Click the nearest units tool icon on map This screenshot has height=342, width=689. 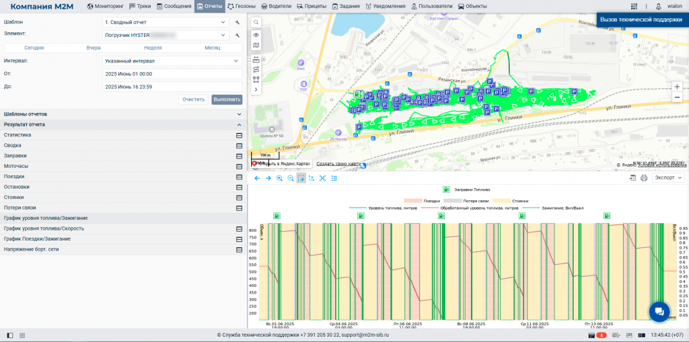coord(256,79)
